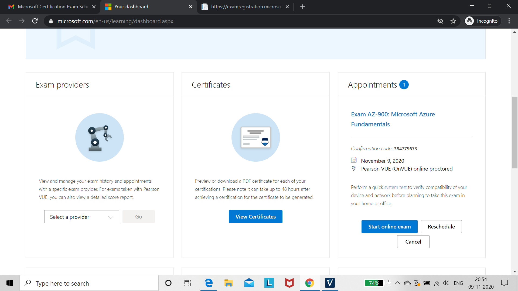Open the Incognito profile icon
This screenshot has height=291, width=518.
[469, 21]
